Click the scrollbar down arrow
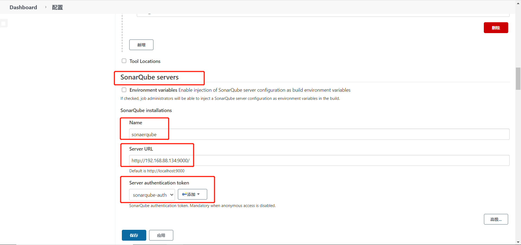521x245 pixels. pos(518,242)
